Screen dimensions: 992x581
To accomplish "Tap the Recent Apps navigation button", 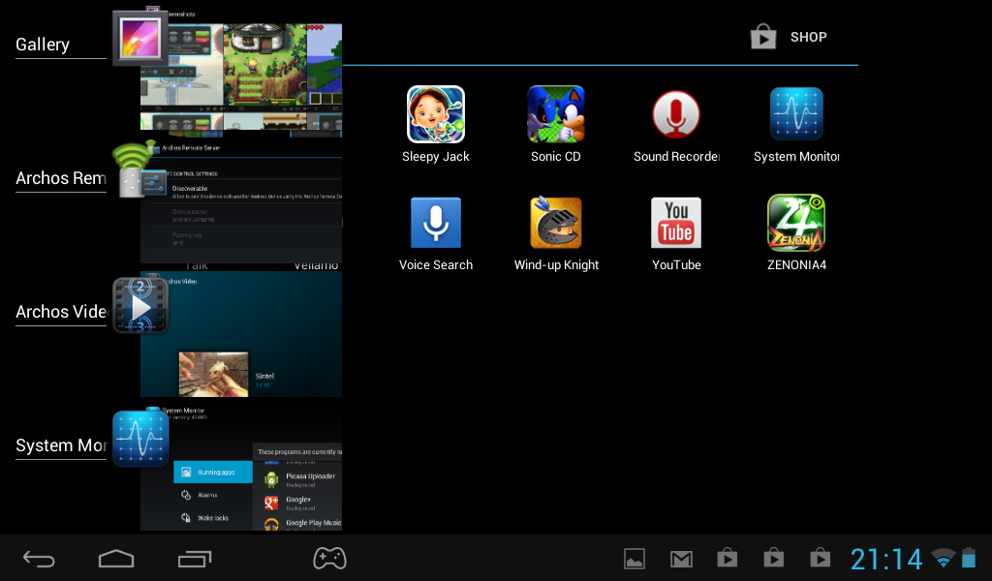I will (x=195, y=559).
